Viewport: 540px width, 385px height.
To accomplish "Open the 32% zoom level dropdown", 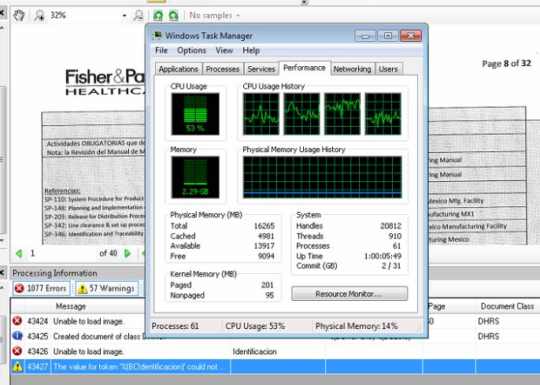I will (124, 16).
